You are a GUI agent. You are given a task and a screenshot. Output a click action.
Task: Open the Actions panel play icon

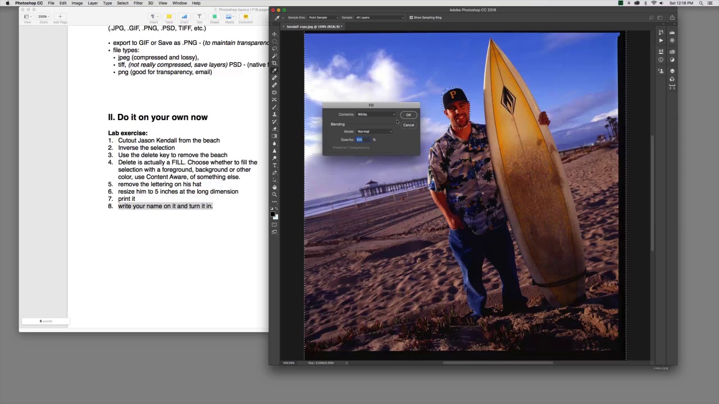661,40
